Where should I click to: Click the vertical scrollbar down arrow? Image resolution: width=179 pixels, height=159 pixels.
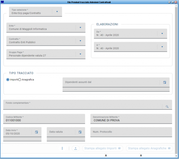click(176, 156)
